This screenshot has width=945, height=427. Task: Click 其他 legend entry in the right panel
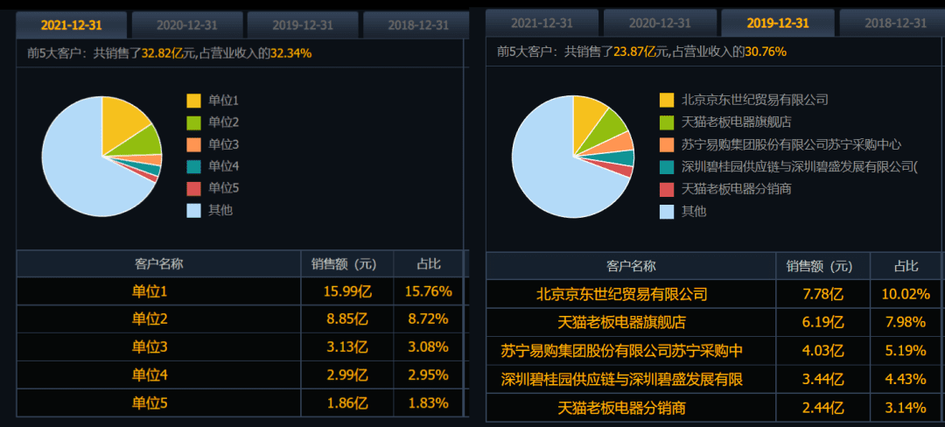pos(693,211)
